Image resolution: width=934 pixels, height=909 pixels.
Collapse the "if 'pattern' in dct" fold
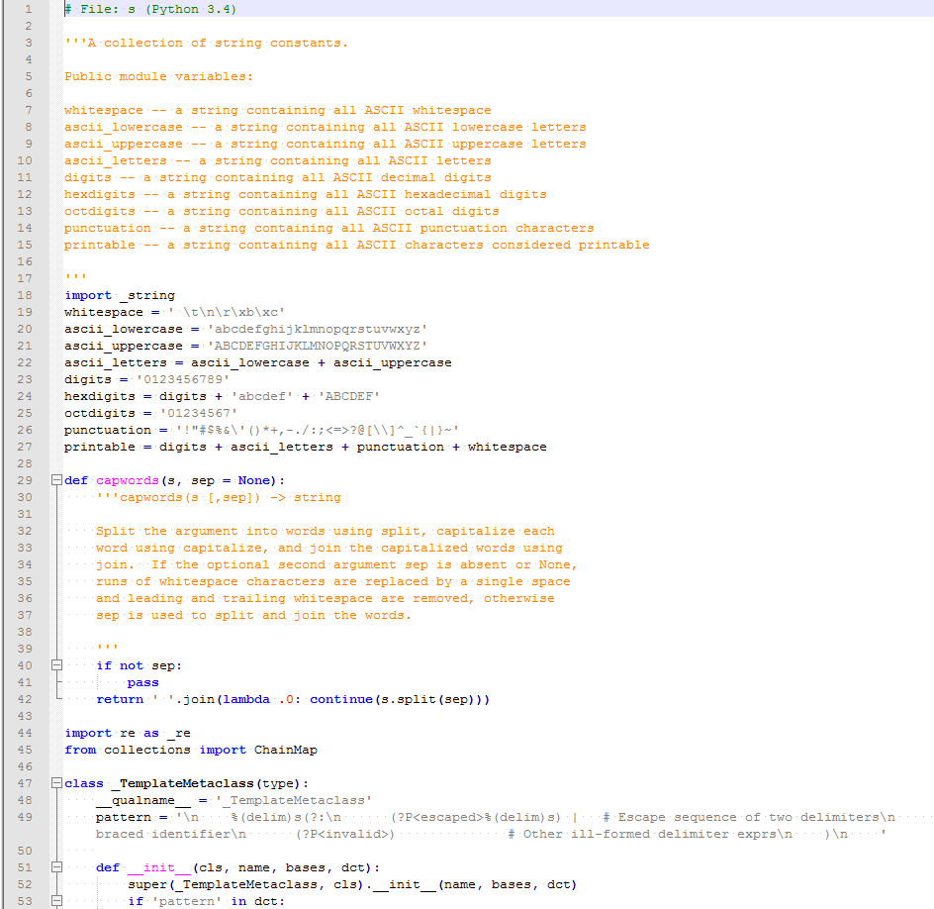[x=54, y=901]
